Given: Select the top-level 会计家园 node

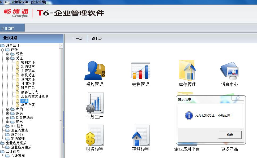Looking at the screenshot, I should tap(13, 151).
